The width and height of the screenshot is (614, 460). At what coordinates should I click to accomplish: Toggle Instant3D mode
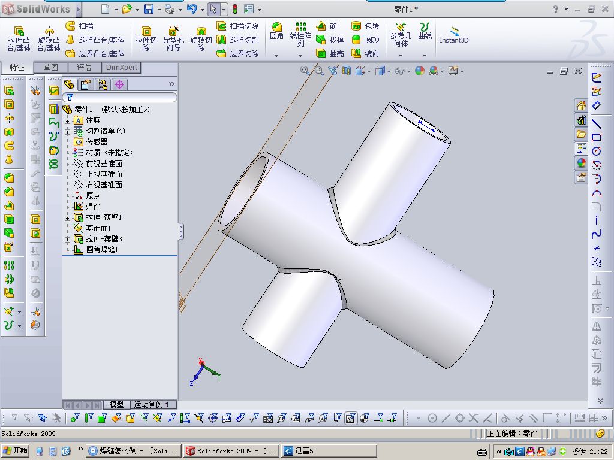tap(454, 35)
